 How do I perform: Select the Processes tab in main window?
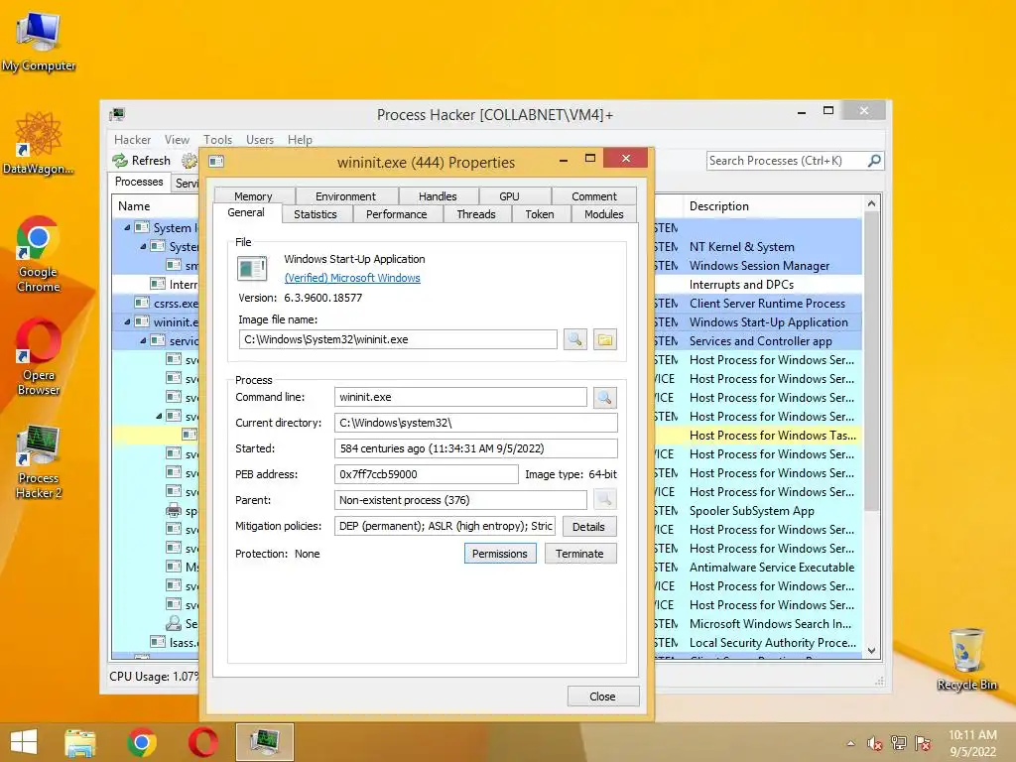[139, 182]
